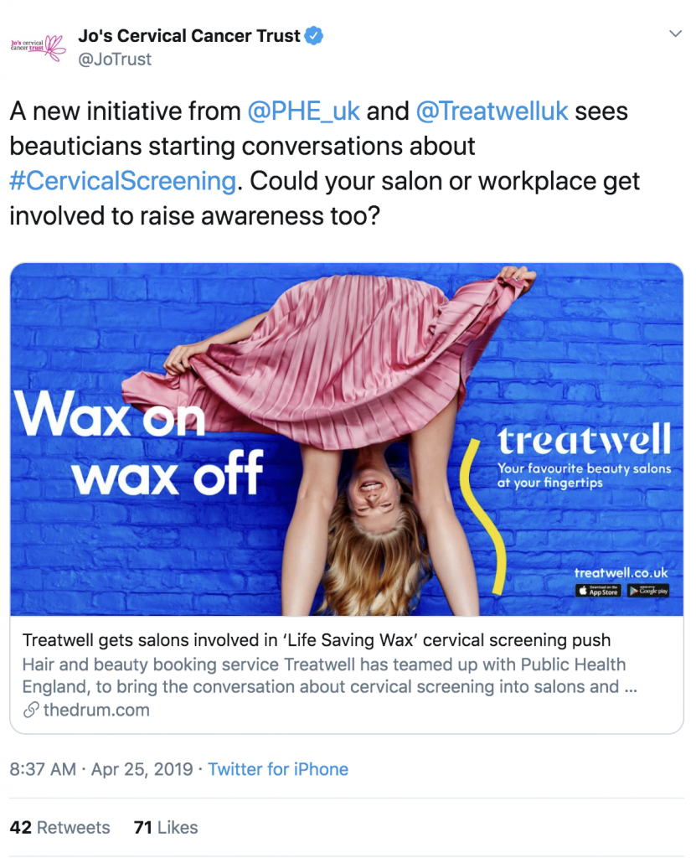Click the blue verified badge
Image resolution: width=696 pixels, height=858 pixels.
click(313, 36)
